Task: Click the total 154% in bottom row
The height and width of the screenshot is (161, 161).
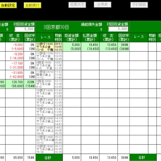Action: (31, 158)
